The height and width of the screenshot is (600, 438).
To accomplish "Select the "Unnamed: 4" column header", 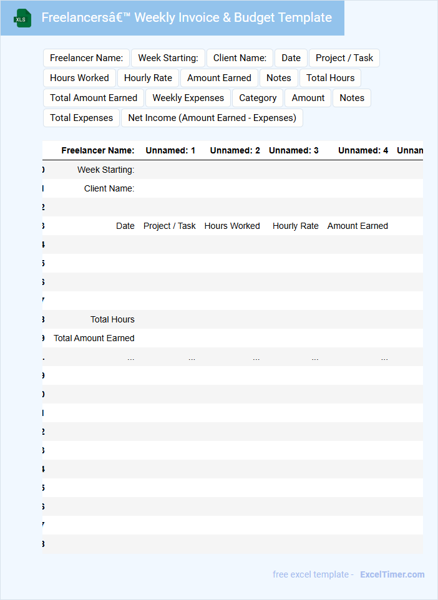I will pyautogui.click(x=363, y=150).
